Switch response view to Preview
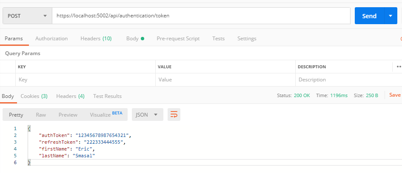This screenshot has width=402, height=173. (68, 115)
